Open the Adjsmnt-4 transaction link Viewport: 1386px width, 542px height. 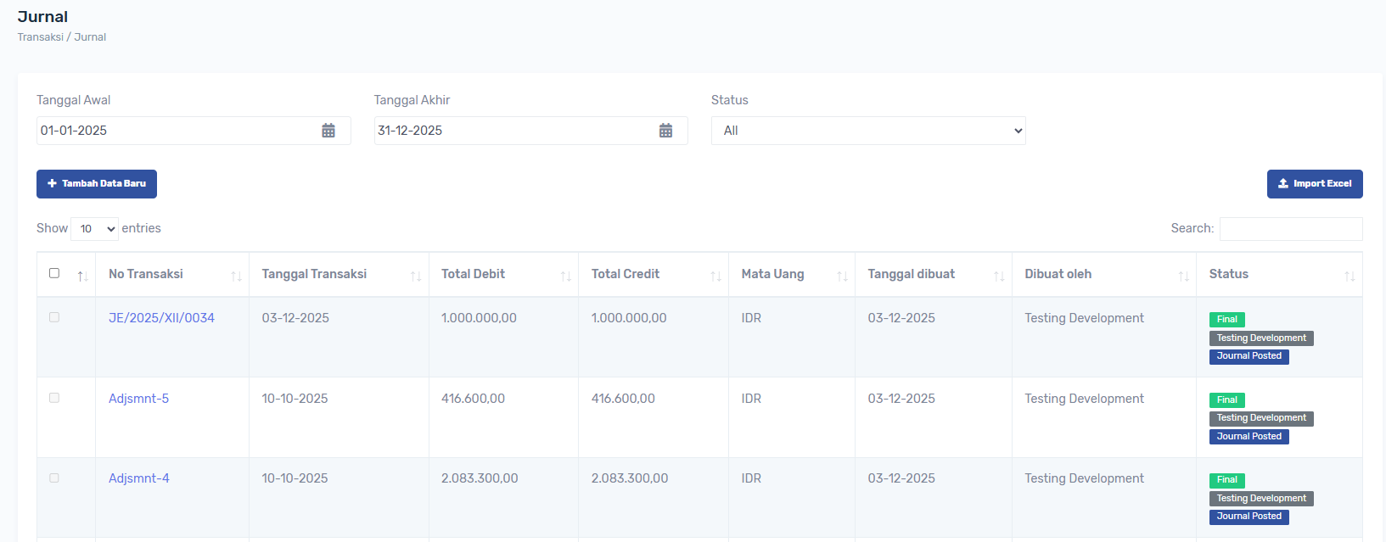coord(139,478)
